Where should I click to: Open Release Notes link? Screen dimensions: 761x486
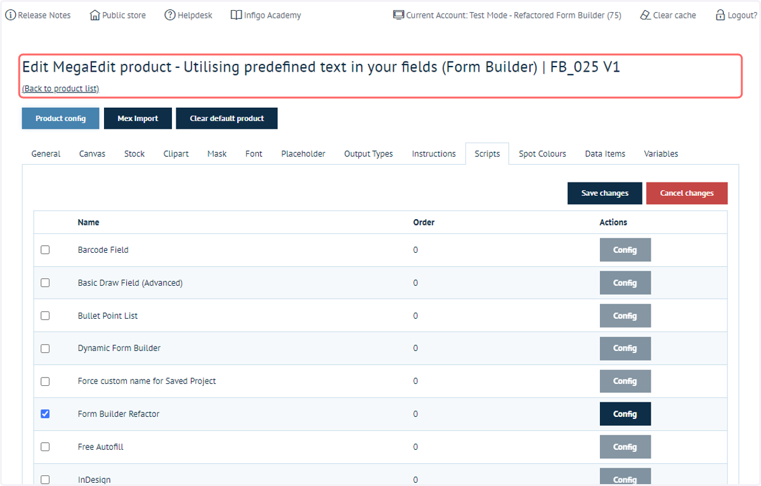[44, 15]
